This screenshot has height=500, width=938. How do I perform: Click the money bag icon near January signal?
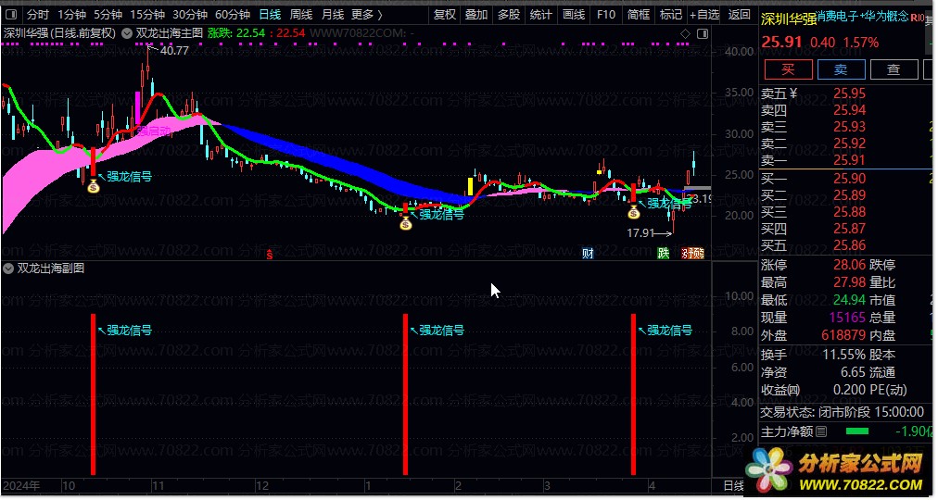[x=406, y=225]
